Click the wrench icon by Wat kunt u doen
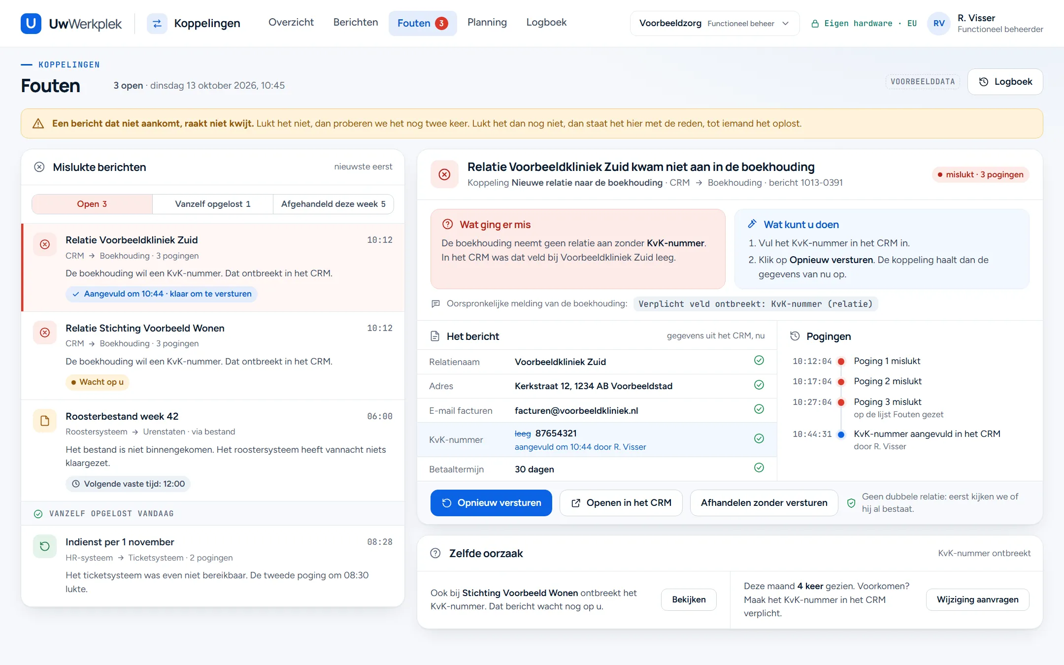The width and height of the screenshot is (1064, 665). pos(752,224)
